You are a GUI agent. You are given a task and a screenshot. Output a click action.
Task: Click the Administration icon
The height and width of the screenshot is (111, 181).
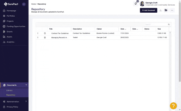tap(4, 102)
